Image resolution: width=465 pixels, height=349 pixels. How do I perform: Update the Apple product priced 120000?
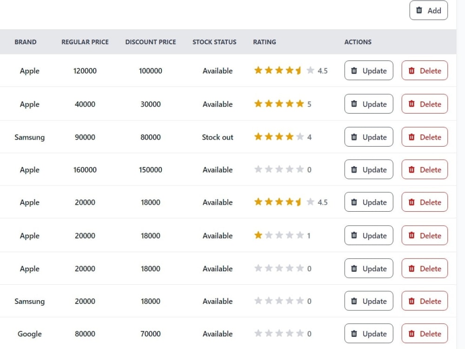click(x=369, y=71)
